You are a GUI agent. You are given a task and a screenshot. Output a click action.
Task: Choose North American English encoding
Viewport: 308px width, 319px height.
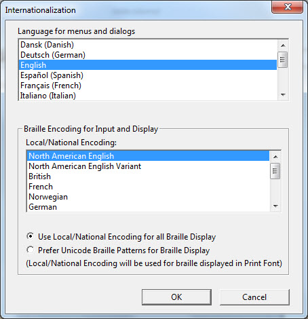(149, 156)
